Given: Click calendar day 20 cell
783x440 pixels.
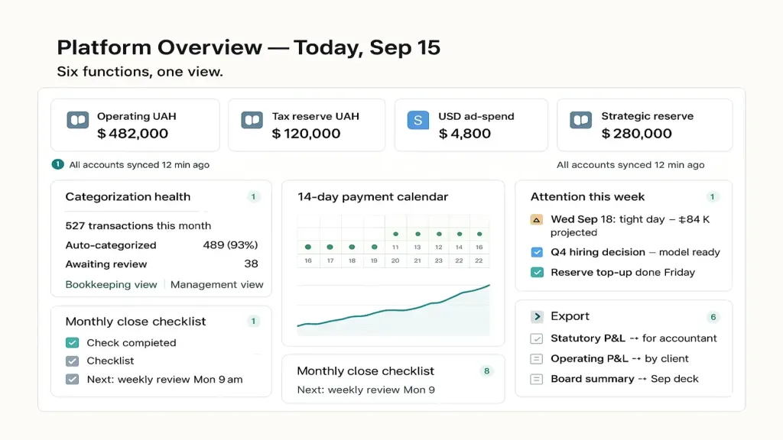Looking at the screenshot, I should tap(395, 261).
